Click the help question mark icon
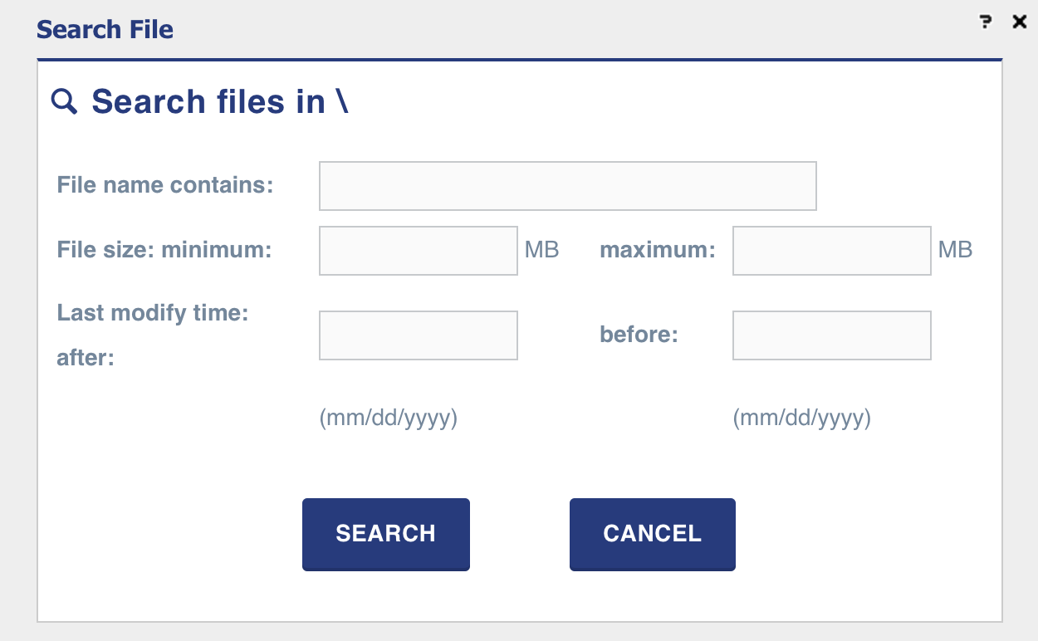This screenshot has width=1038, height=641. (986, 22)
